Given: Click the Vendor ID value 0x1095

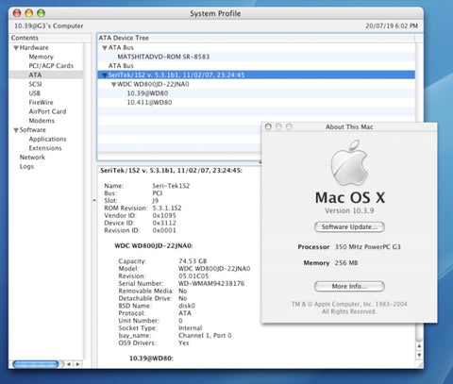Looking at the screenshot, I should click(x=164, y=215).
